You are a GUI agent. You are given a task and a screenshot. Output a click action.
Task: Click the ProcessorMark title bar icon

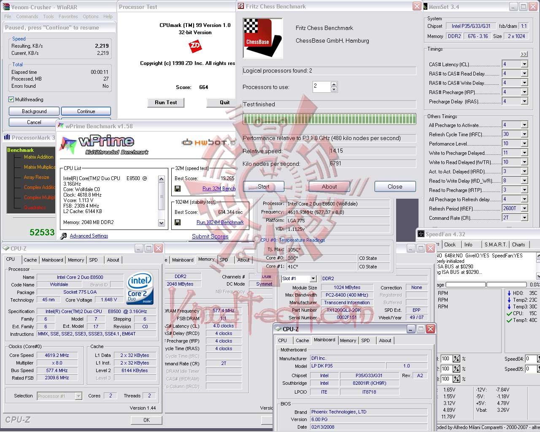coord(7,137)
